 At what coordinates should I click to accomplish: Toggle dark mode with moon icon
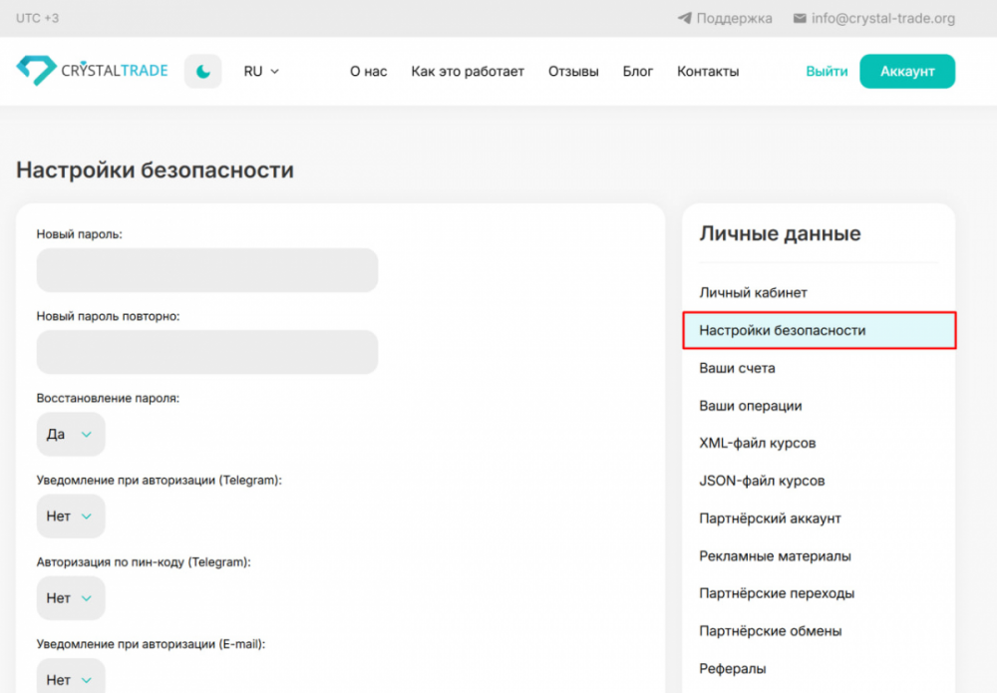click(203, 72)
